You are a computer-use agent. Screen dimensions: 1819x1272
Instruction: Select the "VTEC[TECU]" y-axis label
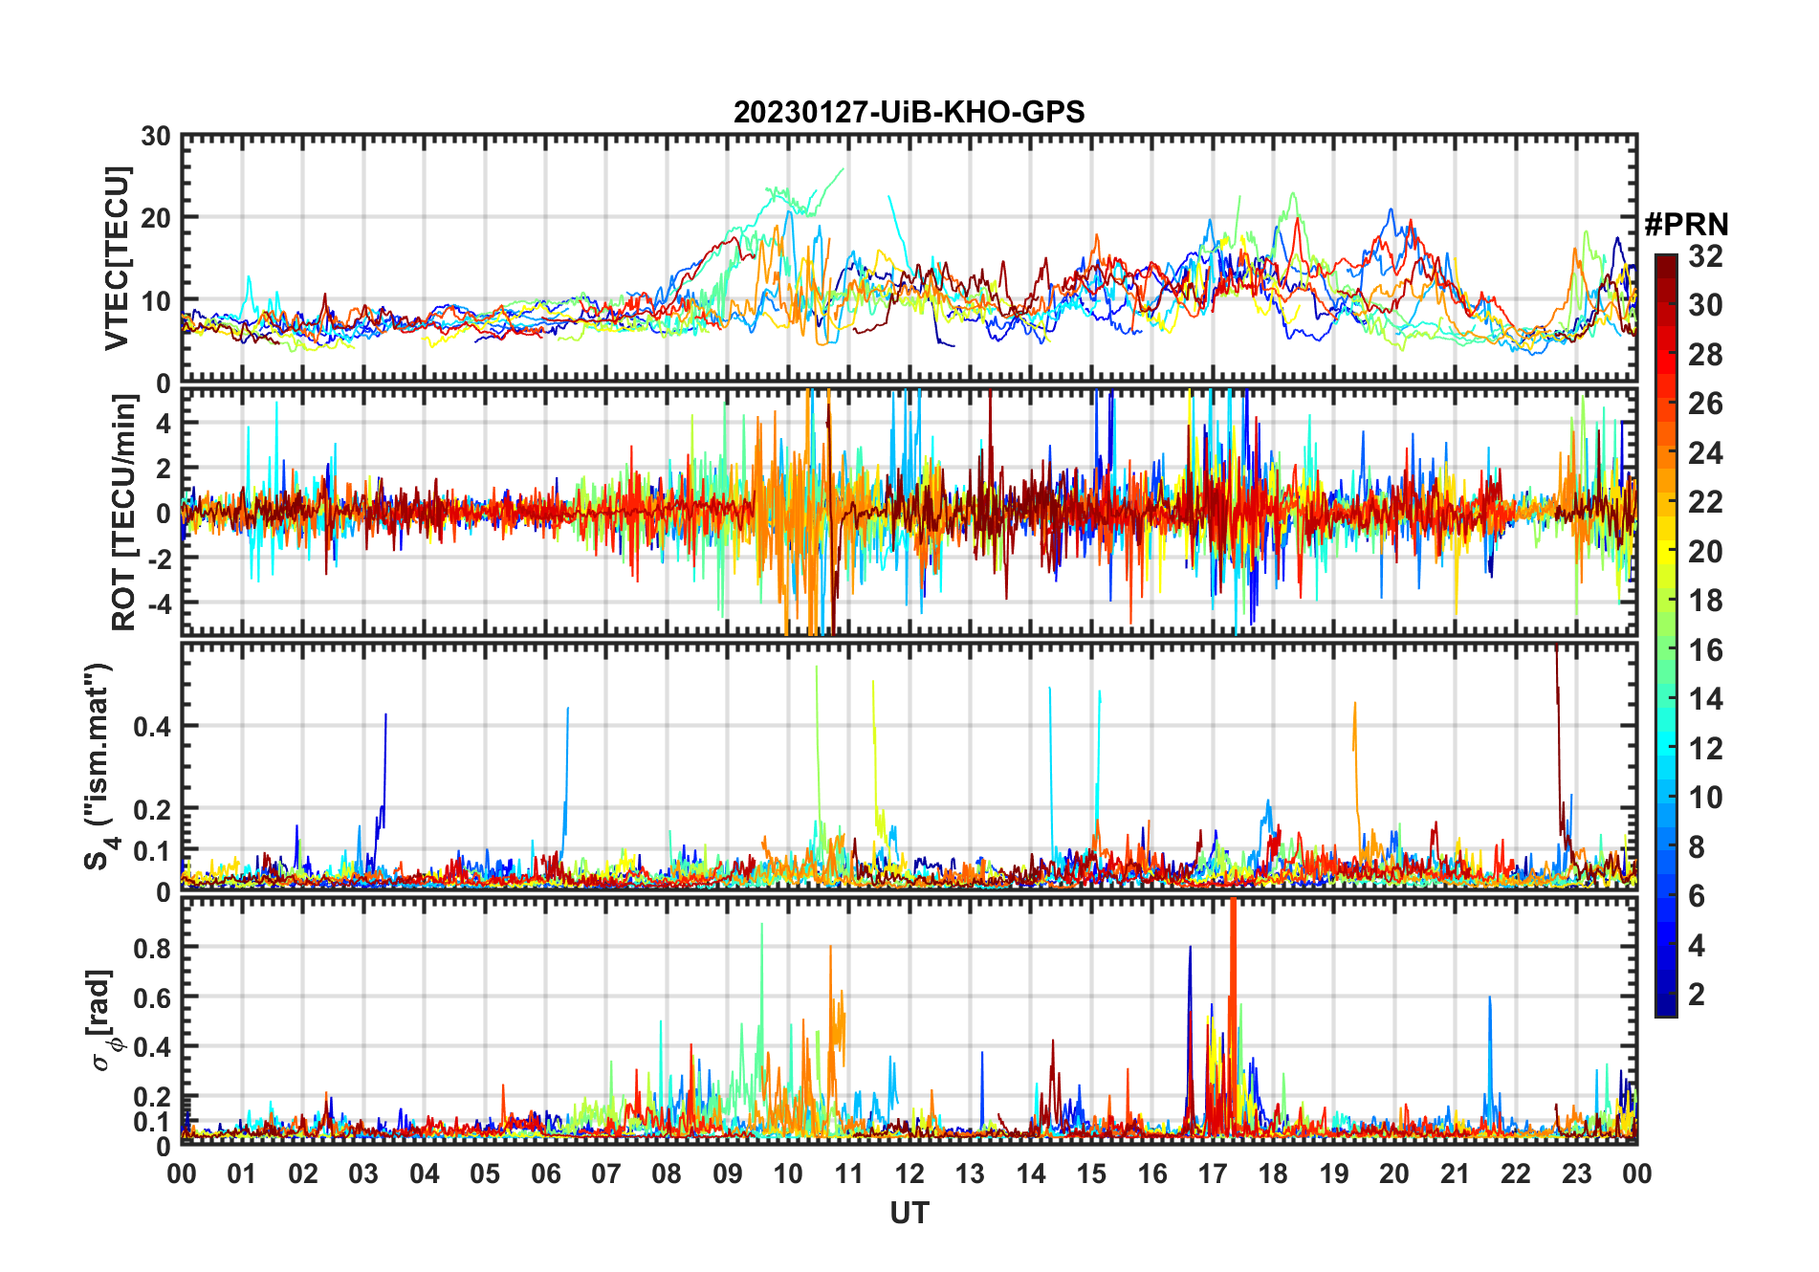pos(117,258)
